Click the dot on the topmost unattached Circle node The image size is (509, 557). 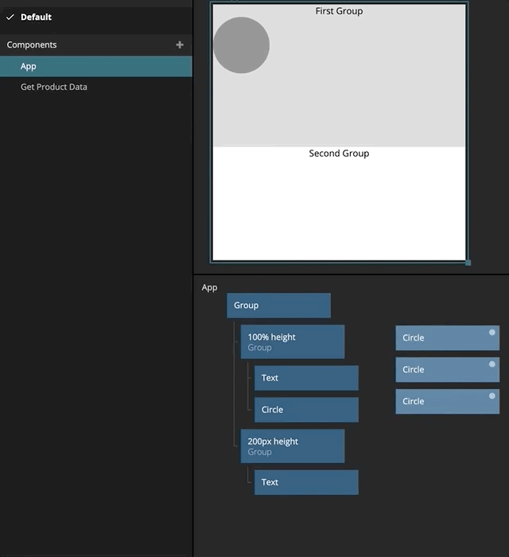492,332
